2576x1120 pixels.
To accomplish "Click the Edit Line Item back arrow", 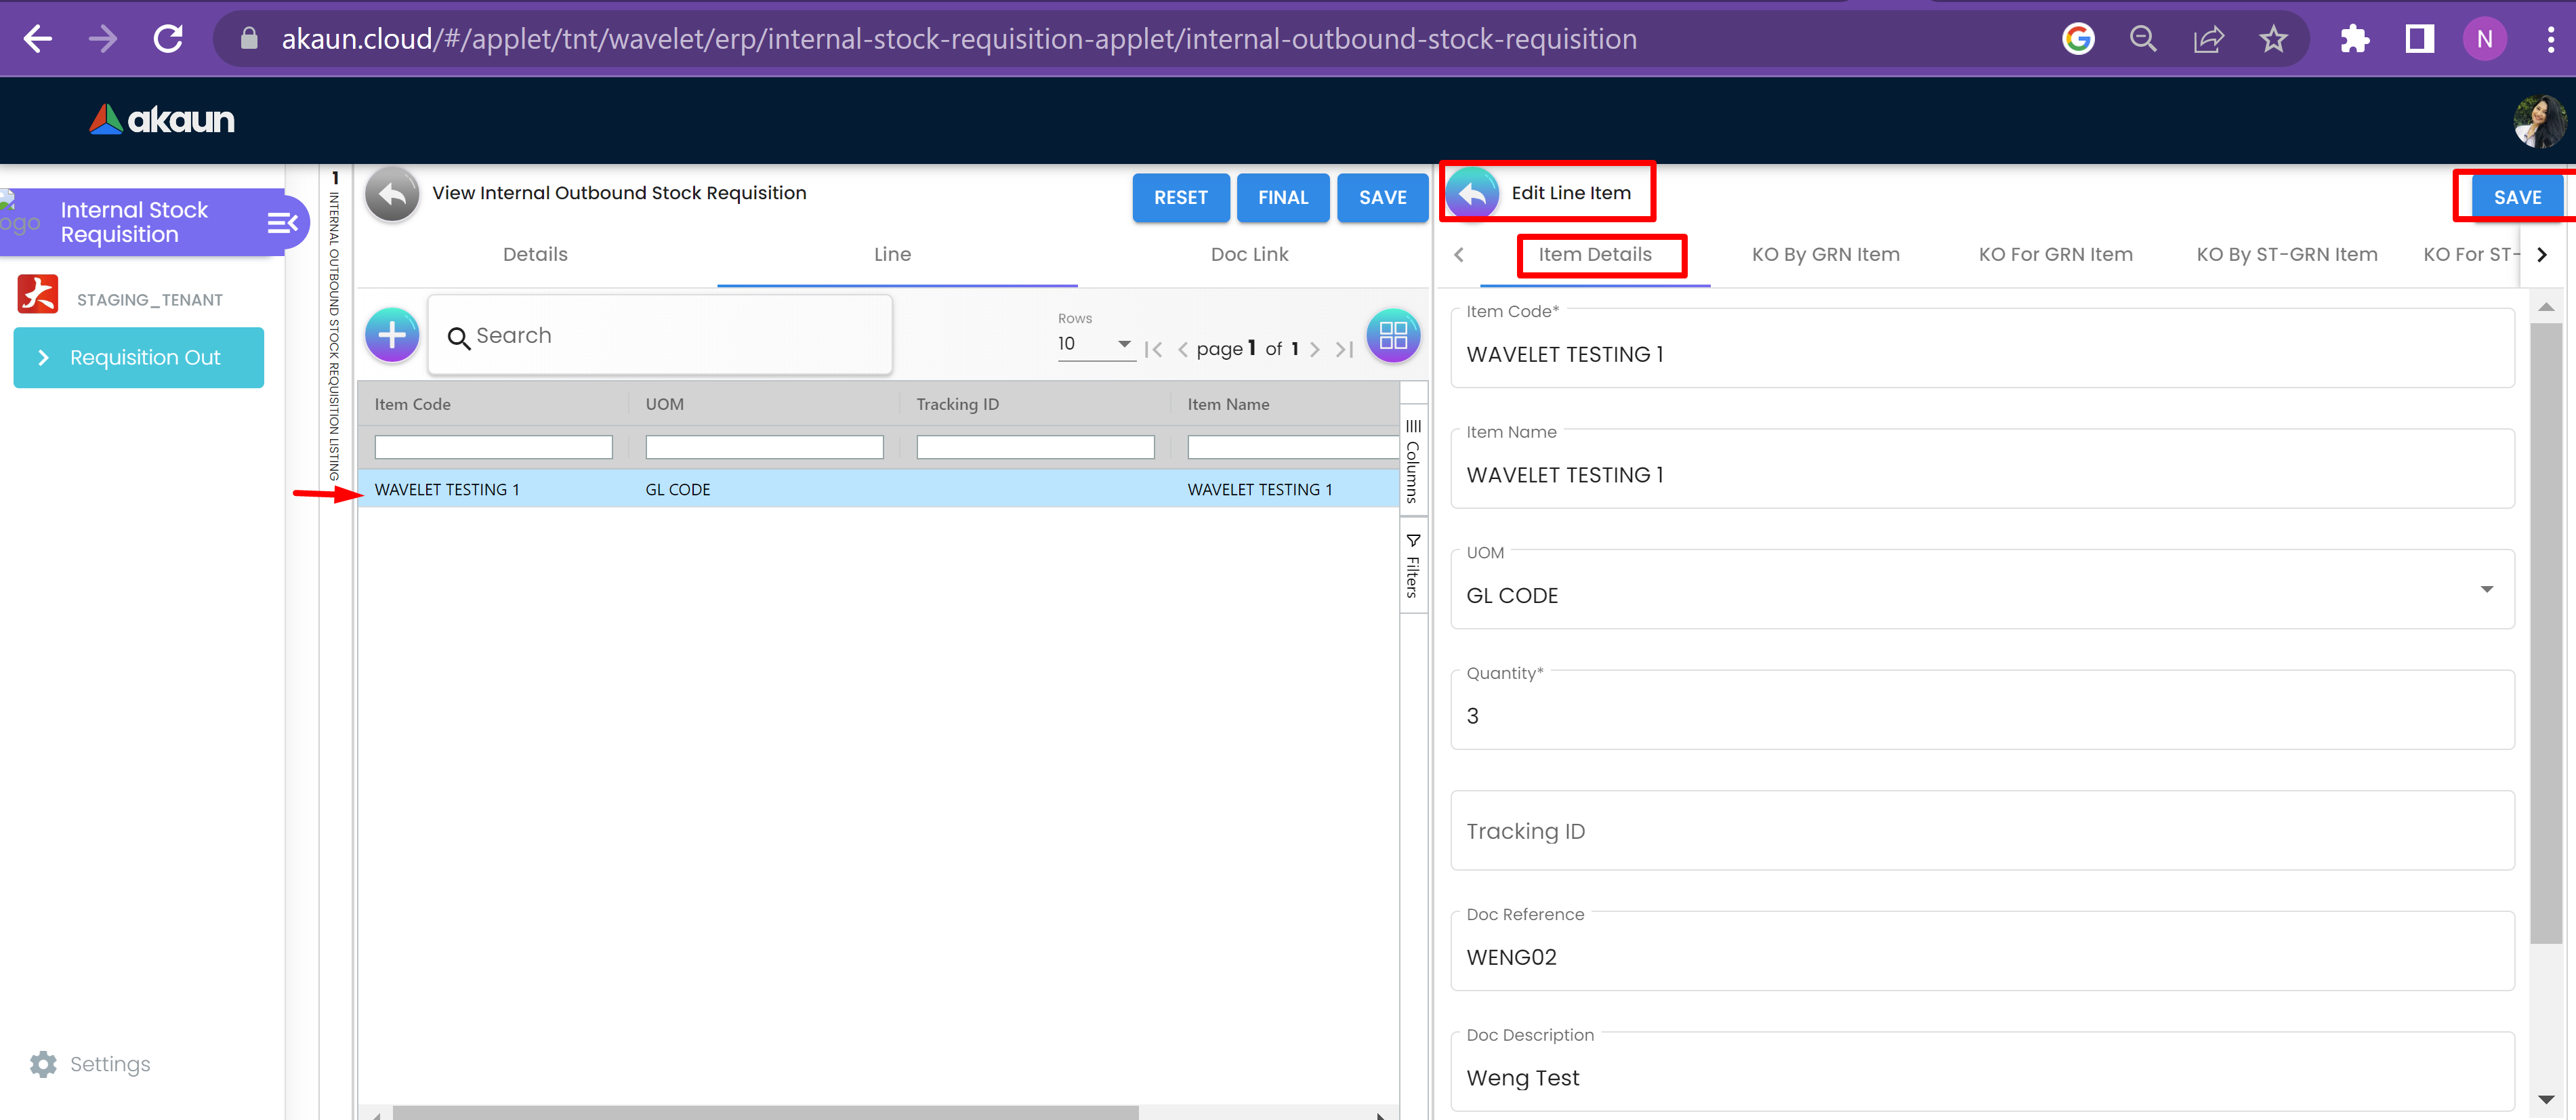I will point(1472,193).
